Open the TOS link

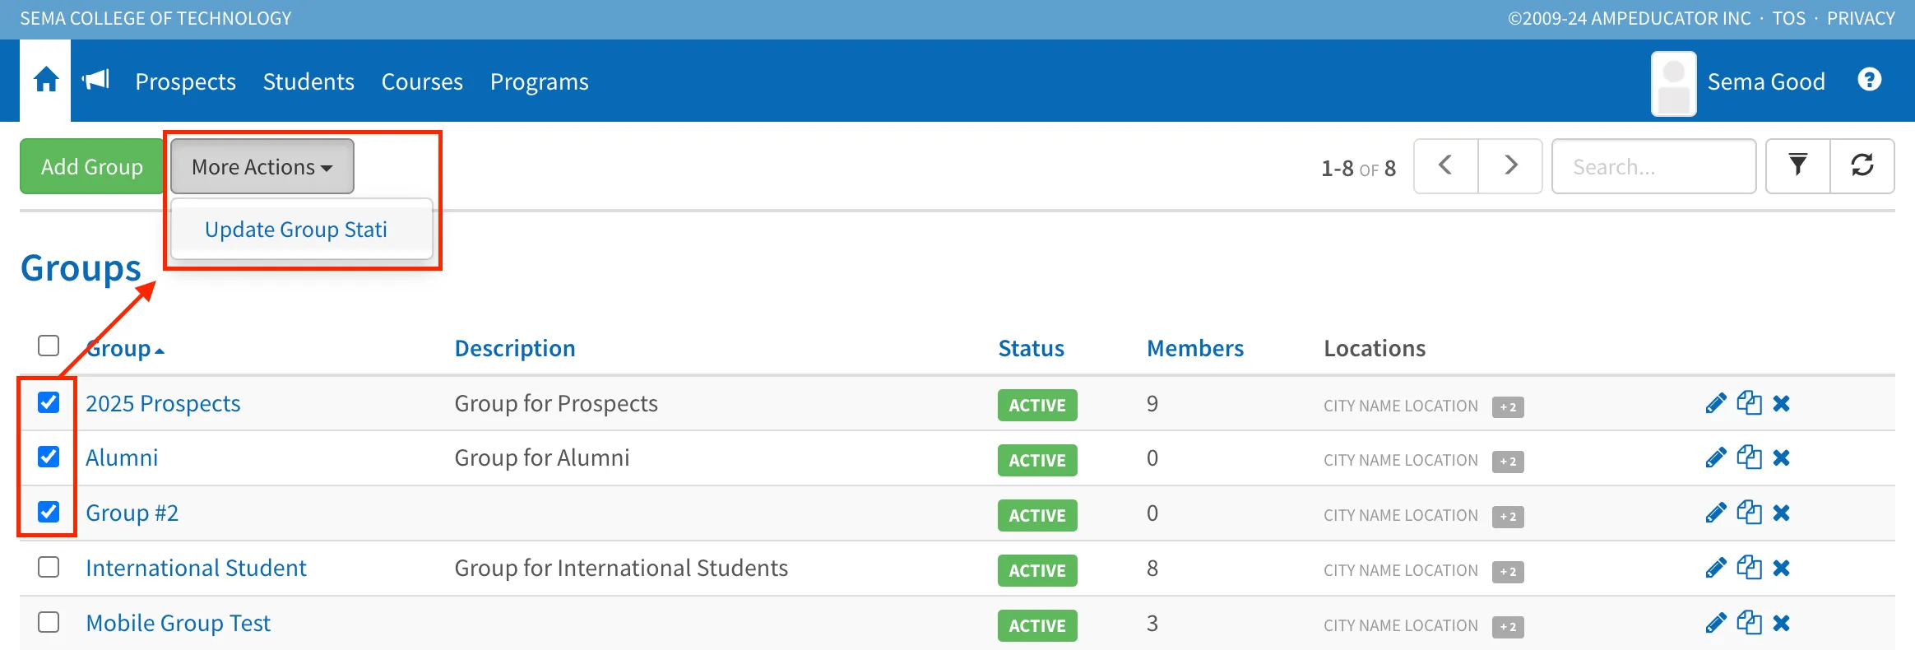tap(1788, 18)
